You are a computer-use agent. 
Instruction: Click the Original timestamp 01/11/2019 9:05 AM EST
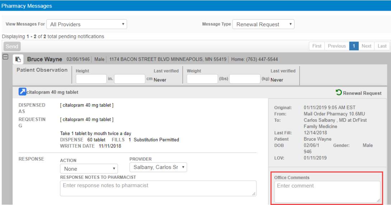[x=329, y=107]
